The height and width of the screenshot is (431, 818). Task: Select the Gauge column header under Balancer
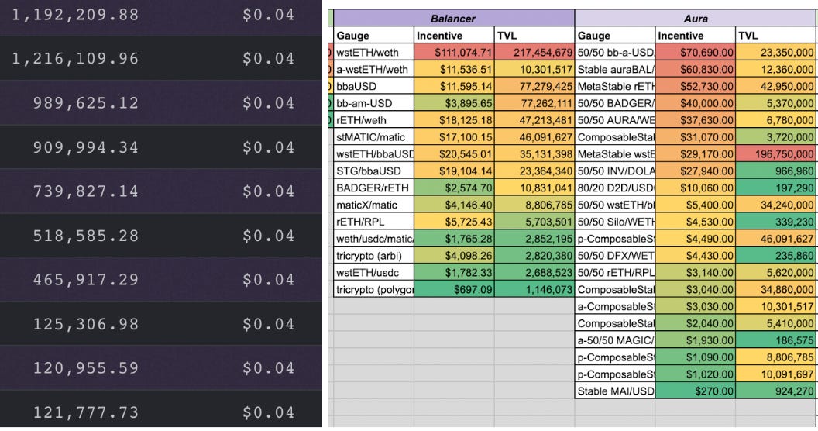[x=373, y=36]
